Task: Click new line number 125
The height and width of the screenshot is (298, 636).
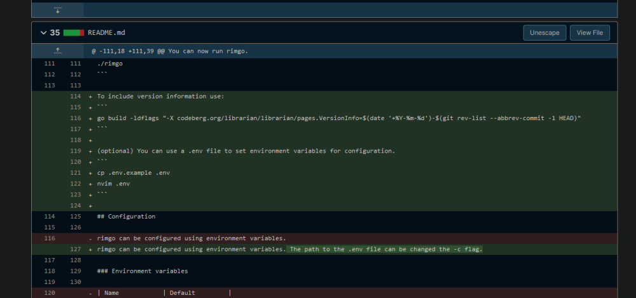Action: click(76, 217)
